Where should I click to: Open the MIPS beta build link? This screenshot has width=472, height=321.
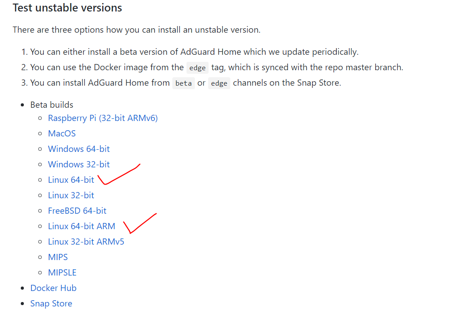click(58, 257)
